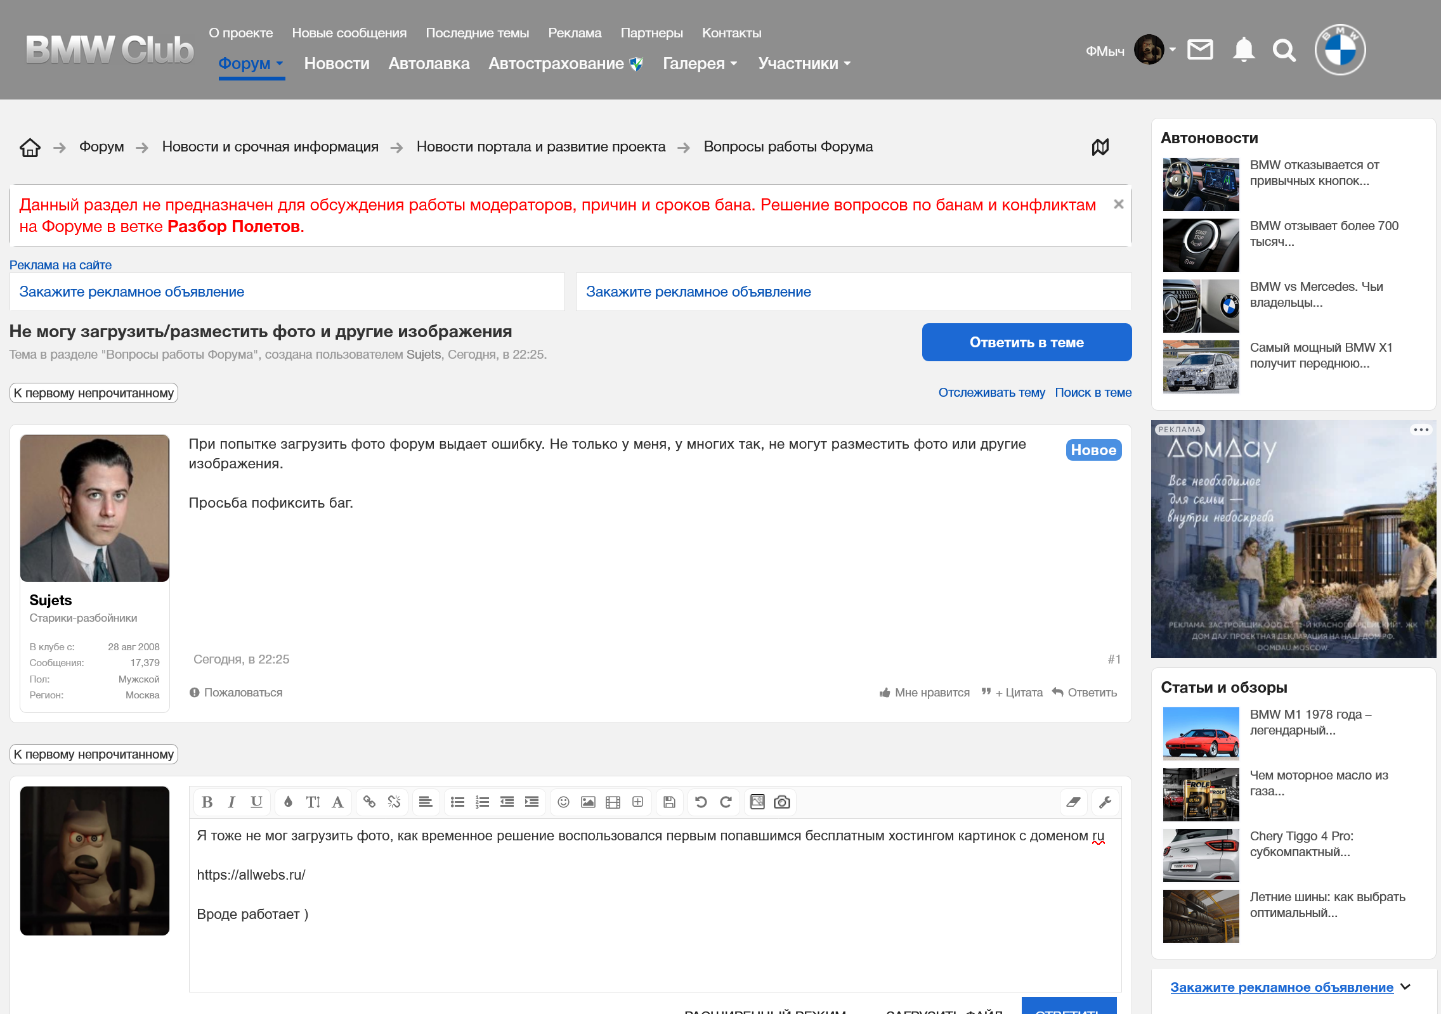Dismiss the red moderator notice
Image resolution: width=1441 pixels, height=1014 pixels.
click(1119, 204)
